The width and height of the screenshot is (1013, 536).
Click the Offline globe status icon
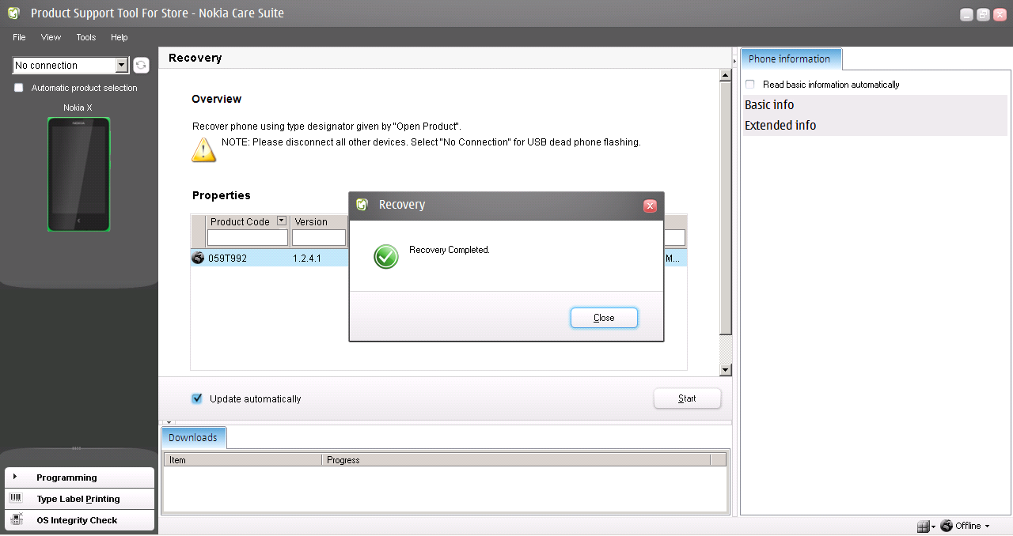click(x=946, y=526)
